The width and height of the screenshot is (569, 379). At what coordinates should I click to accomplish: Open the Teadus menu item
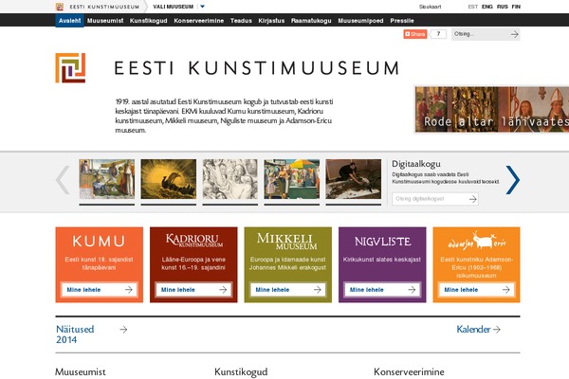(x=241, y=21)
